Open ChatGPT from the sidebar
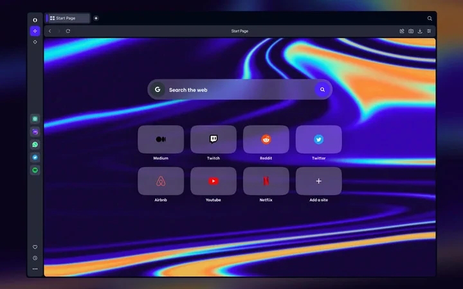 pyautogui.click(x=35, y=119)
